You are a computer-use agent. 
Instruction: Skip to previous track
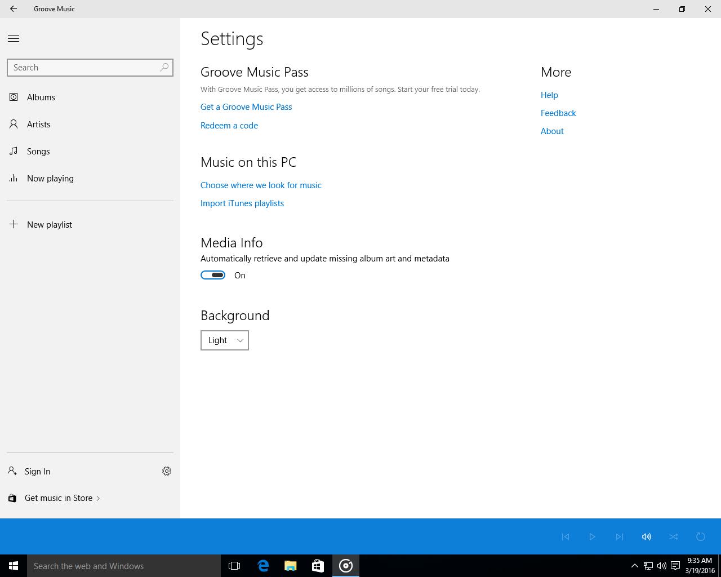click(566, 536)
